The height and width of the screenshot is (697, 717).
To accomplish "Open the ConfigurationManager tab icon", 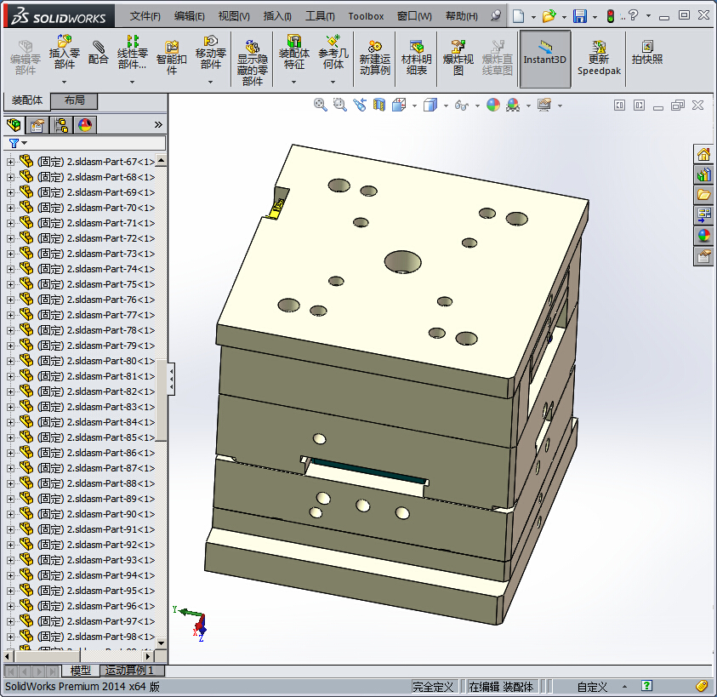I will 61,125.
